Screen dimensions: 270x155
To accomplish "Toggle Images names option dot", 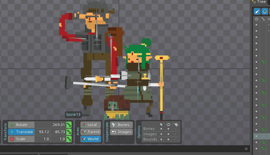I will click(x=175, y=134).
